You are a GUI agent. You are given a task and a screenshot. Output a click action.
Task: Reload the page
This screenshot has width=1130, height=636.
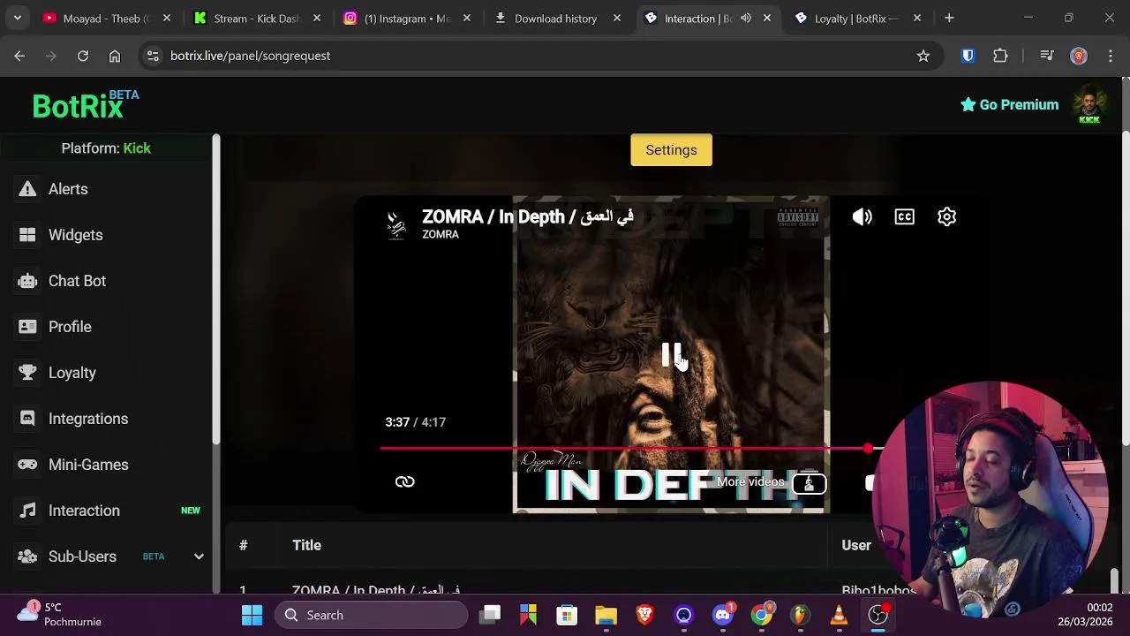[x=83, y=56]
